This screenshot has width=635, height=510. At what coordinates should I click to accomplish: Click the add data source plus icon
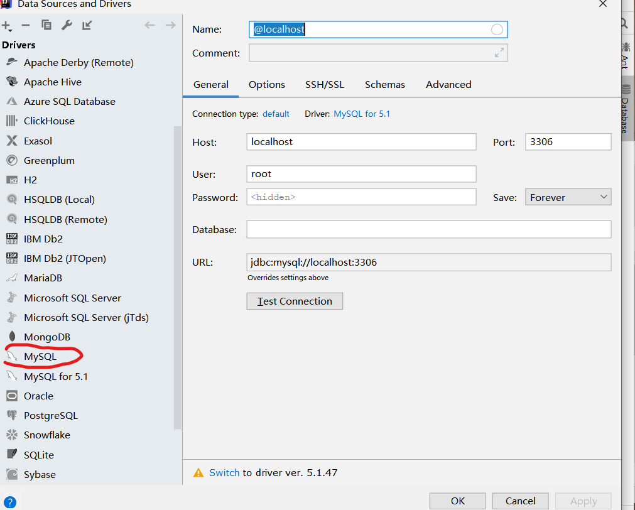tap(7, 26)
